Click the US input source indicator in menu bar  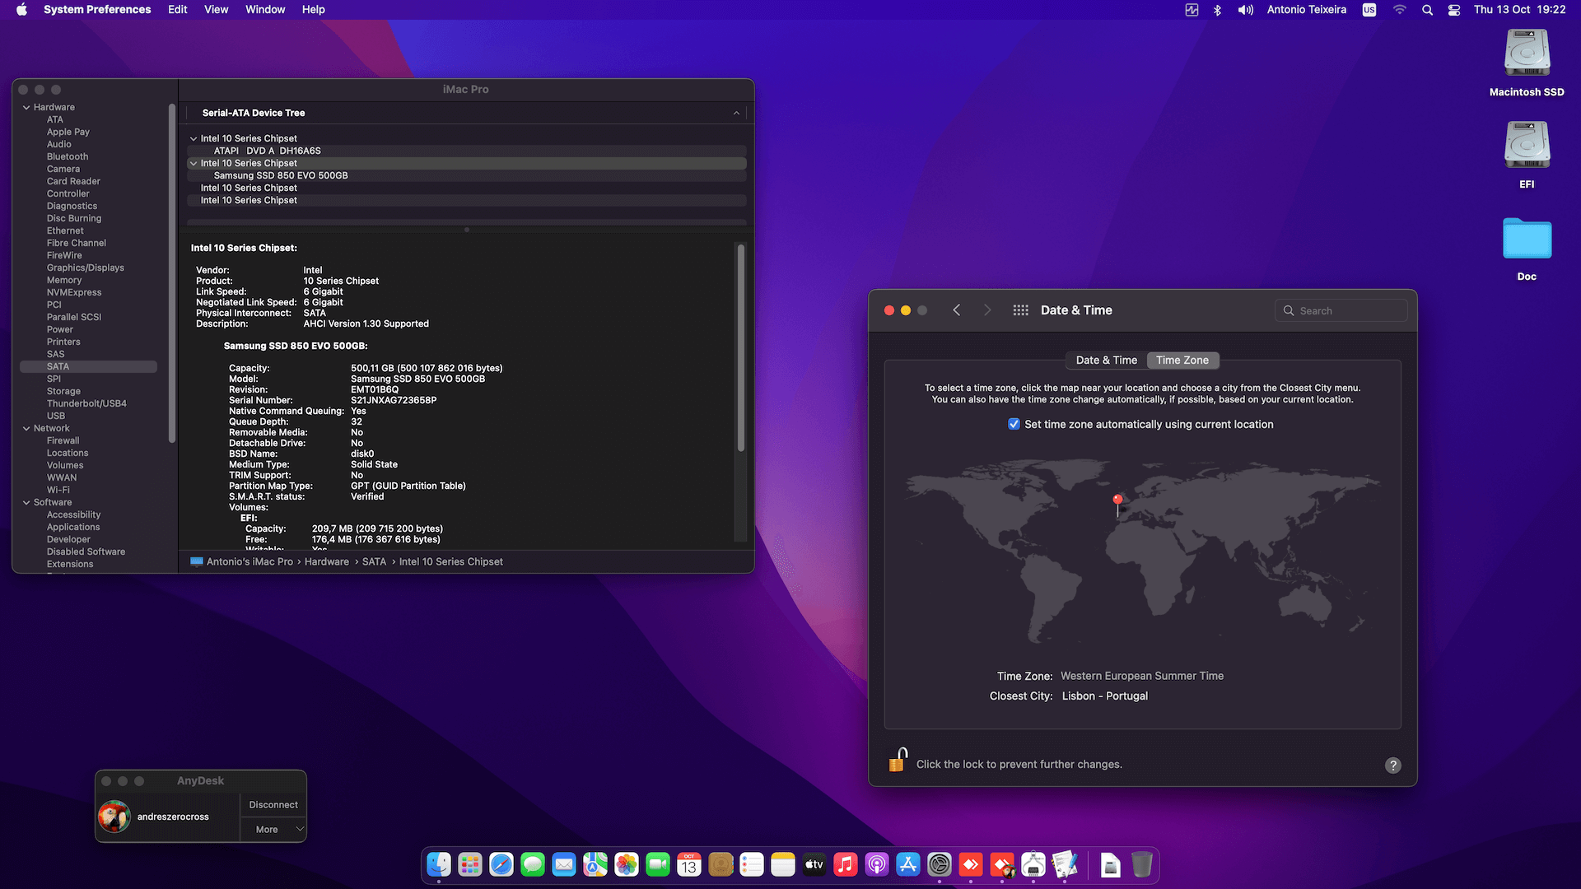1369,9
